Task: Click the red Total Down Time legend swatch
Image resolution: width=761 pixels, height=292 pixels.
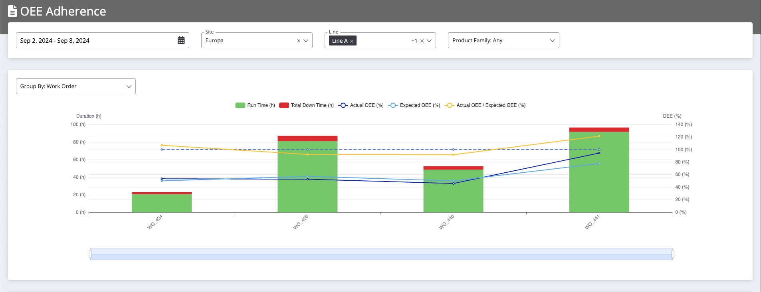Action: (x=284, y=105)
